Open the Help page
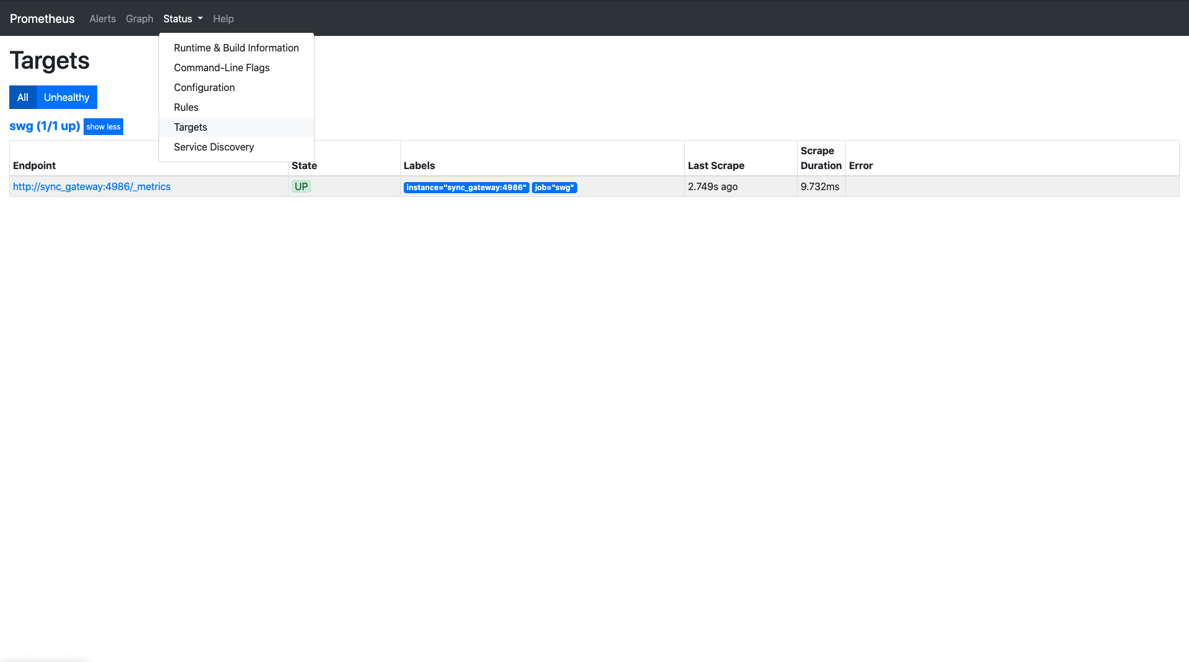The image size is (1189, 662). tap(223, 19)
